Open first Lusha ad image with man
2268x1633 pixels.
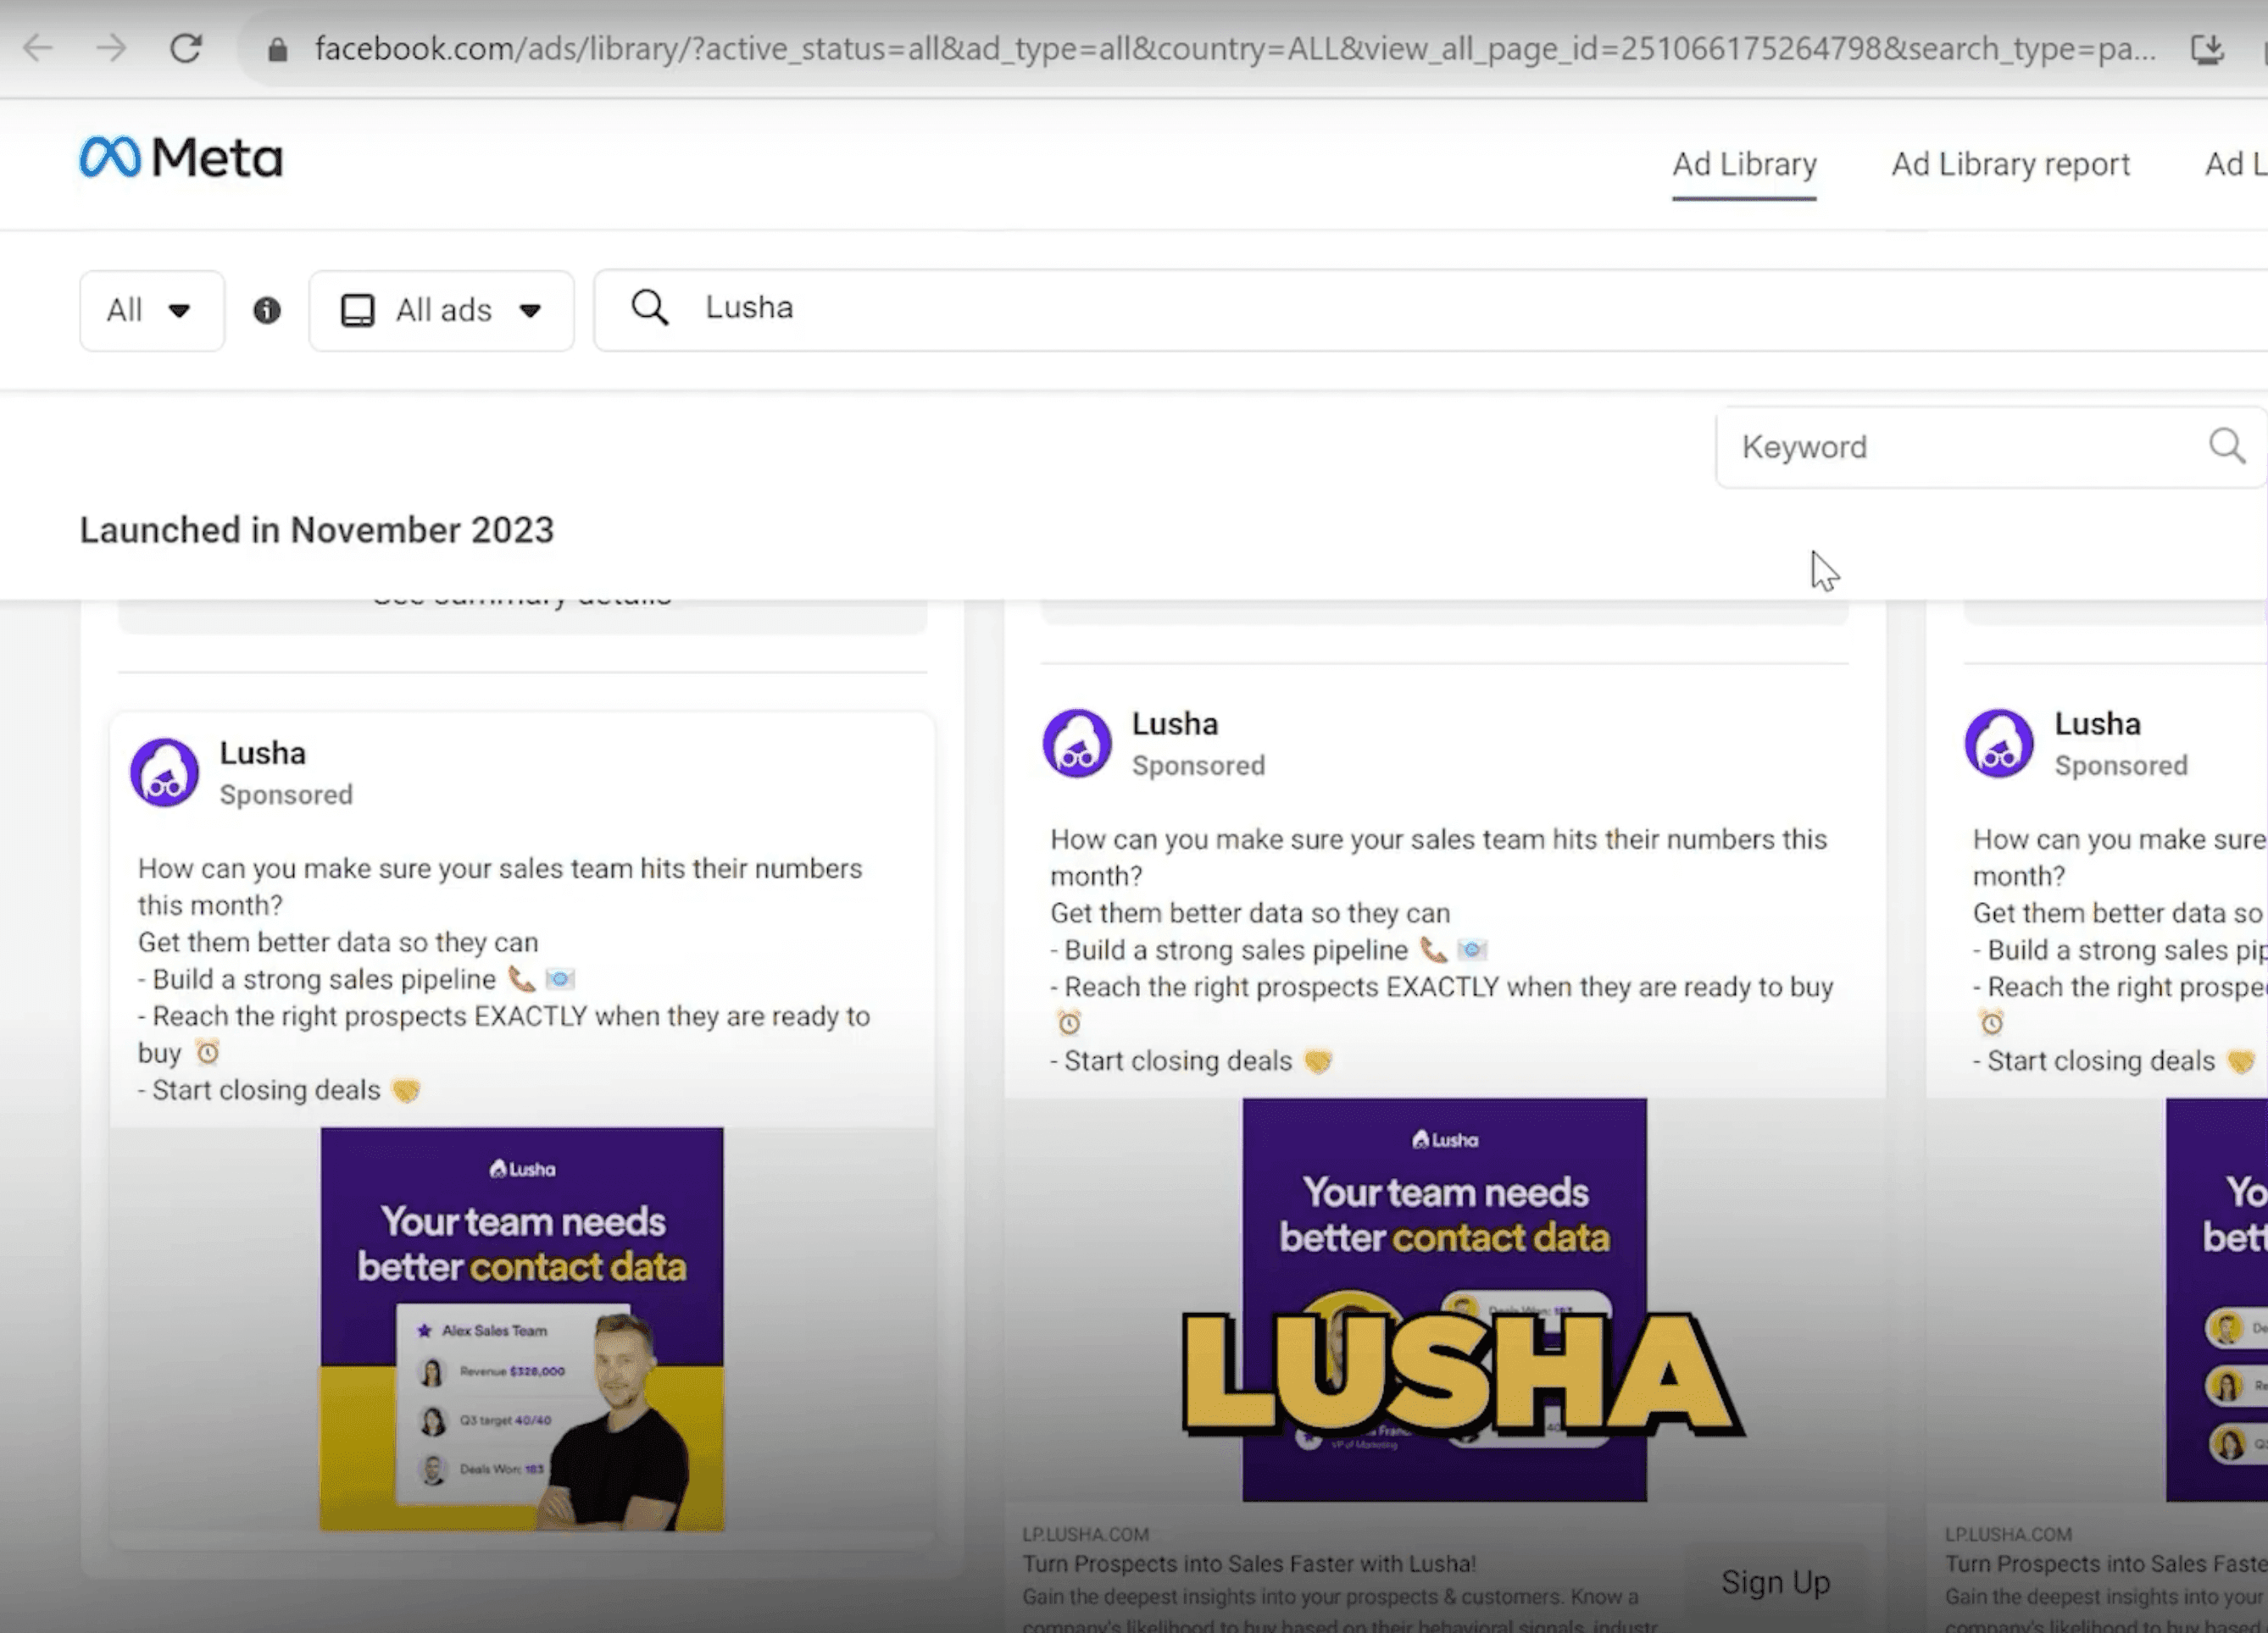[x=522, y=1329]
